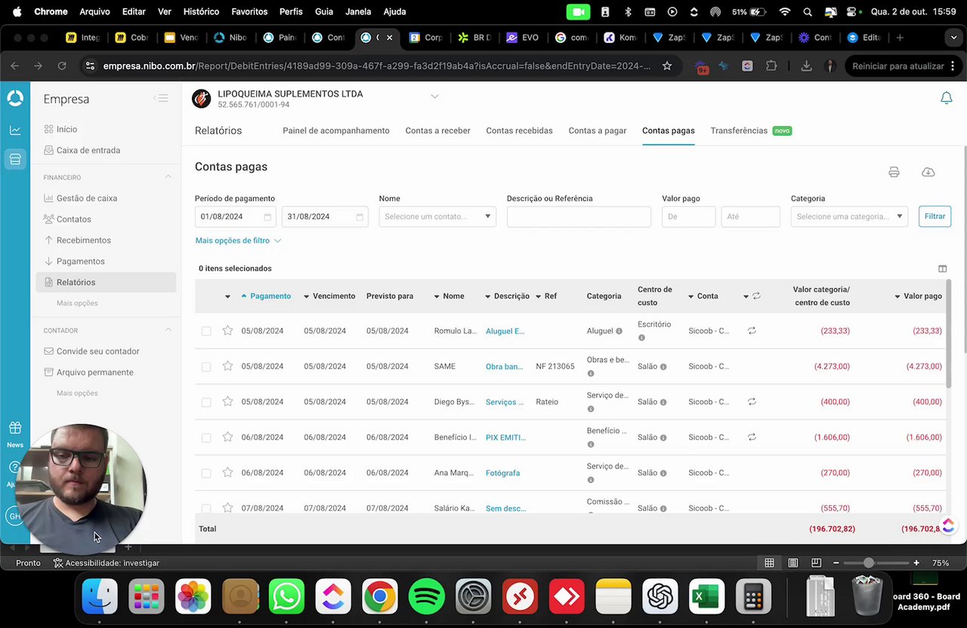Open the calendar icon for start date 01/08/2024
This screenshot has width=967, height=628.
[267, 217]
